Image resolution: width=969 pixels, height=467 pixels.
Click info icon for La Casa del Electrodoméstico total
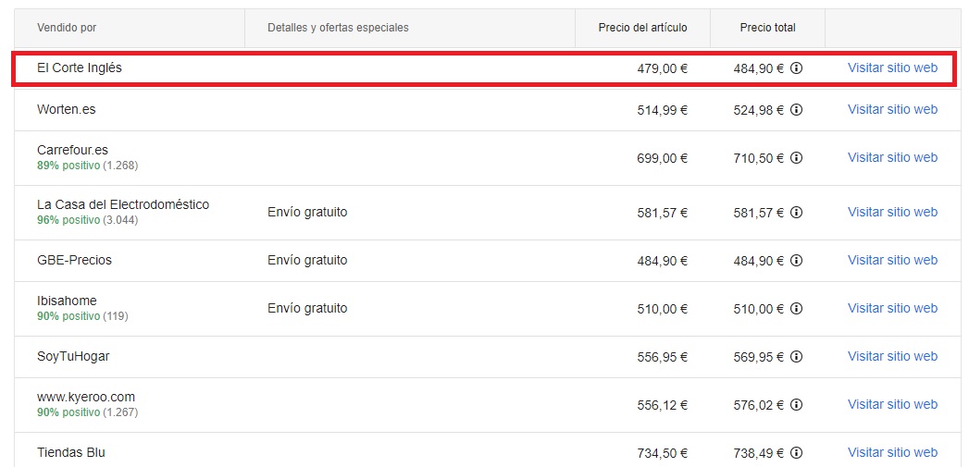pos(797,213)
